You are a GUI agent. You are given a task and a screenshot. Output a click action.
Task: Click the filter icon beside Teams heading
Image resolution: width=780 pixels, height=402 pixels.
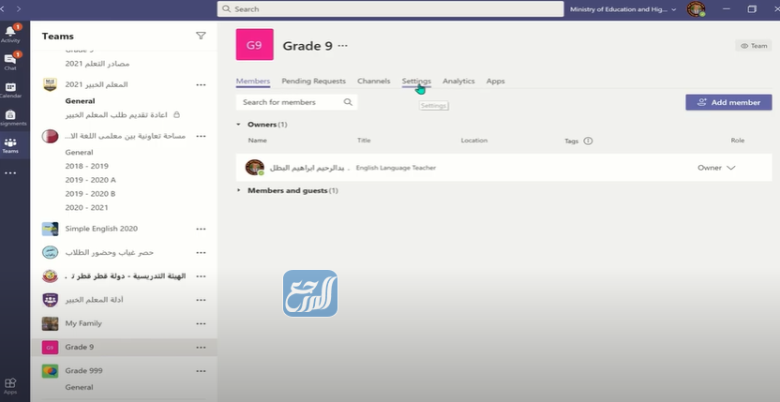click(201, 36)
